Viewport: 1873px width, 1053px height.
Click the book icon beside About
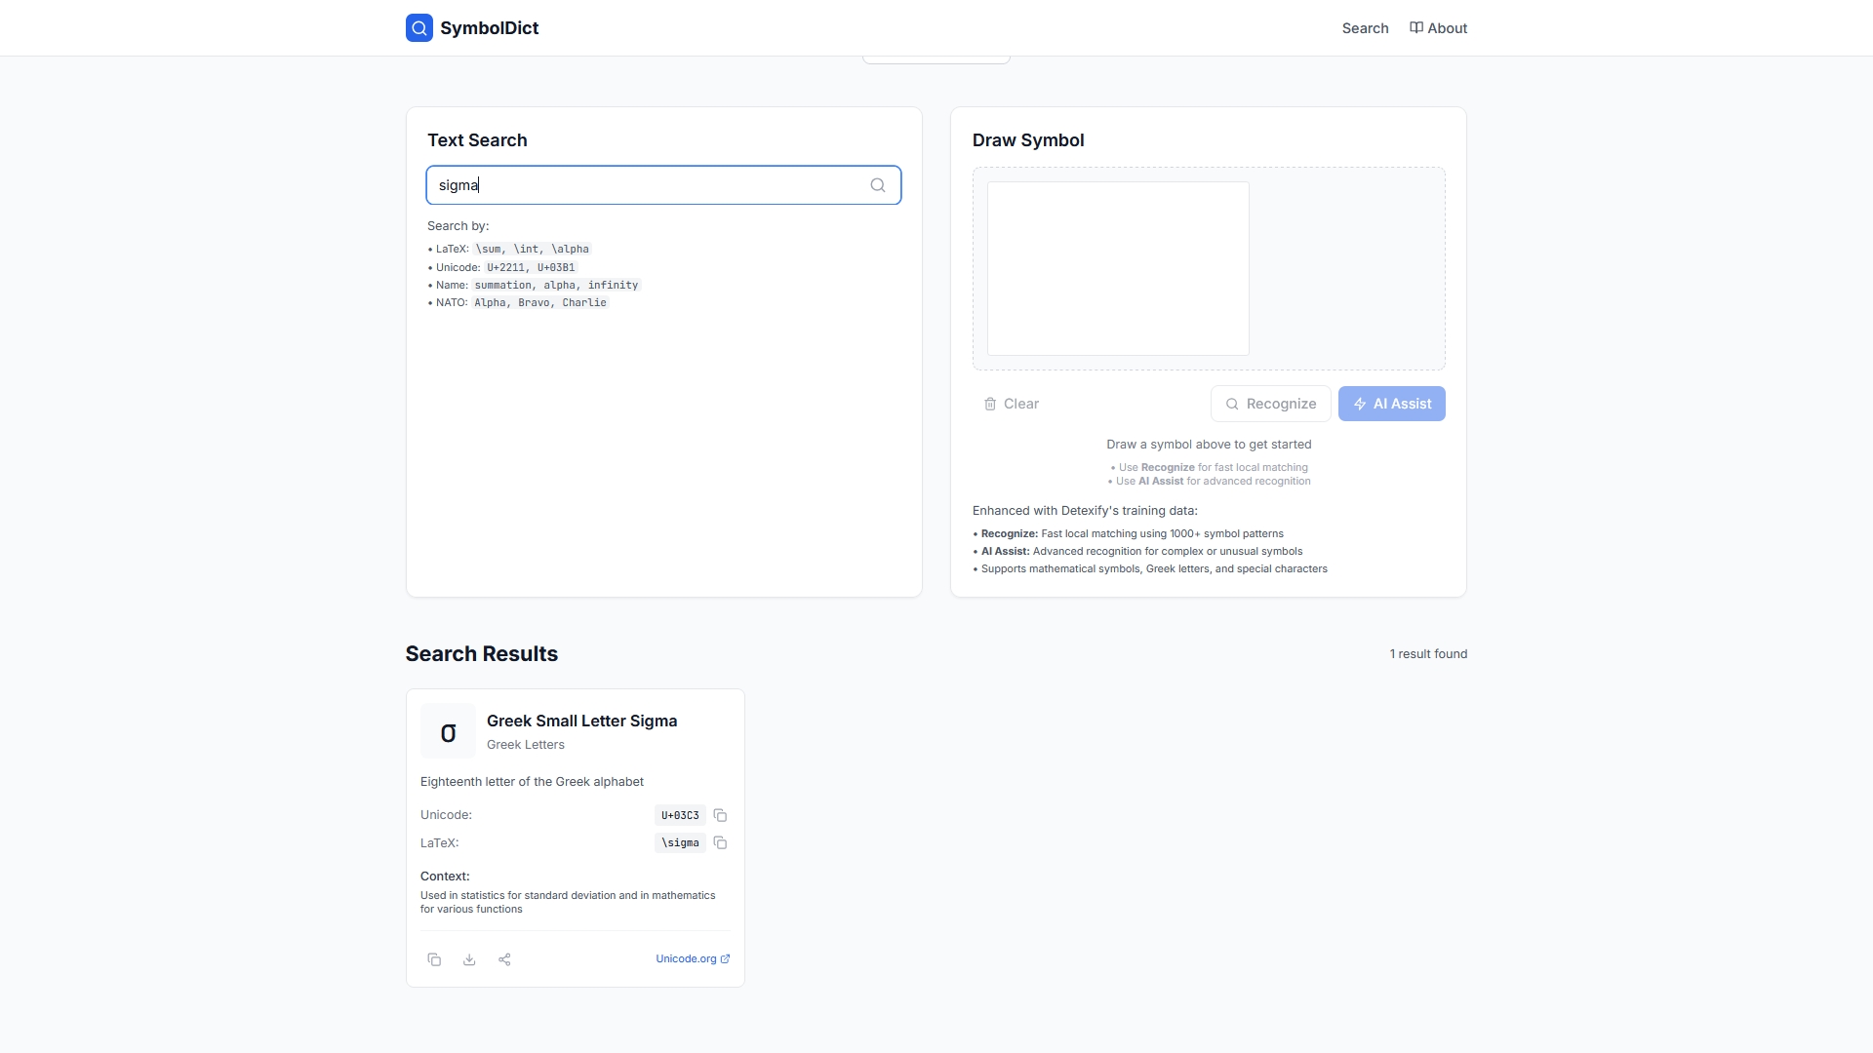pos(1416,27)
